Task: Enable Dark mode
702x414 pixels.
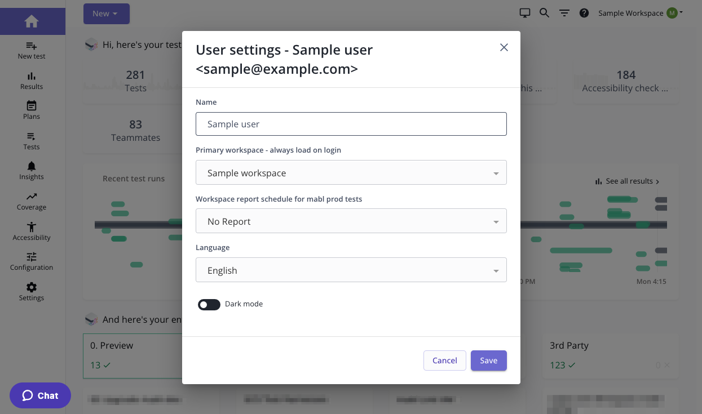Action: (209, 304)
